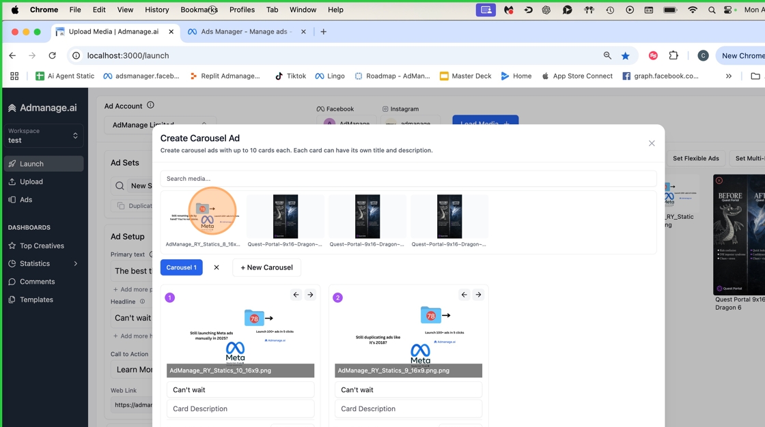Click the Ad Account info icon

(x=151, y=105)
